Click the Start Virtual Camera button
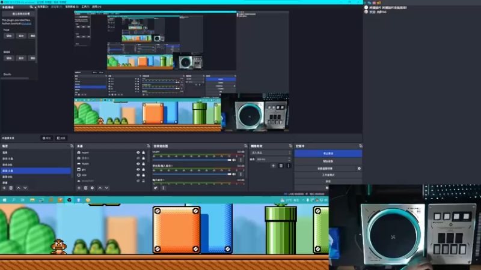Screen dimensions: 481x270 pyautogui.click(x=325, y=169)
